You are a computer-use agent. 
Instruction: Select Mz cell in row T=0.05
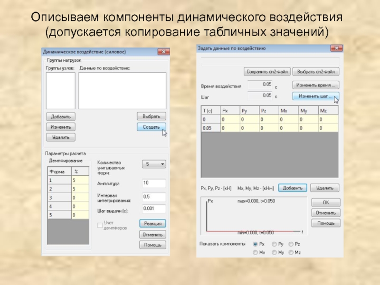pyautogui.click(x=328, y=128)
